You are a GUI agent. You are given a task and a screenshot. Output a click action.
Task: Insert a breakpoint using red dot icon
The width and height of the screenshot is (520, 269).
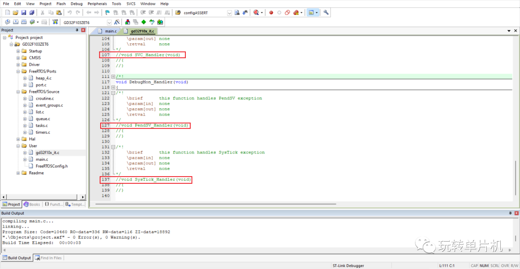tap(271, 13)
